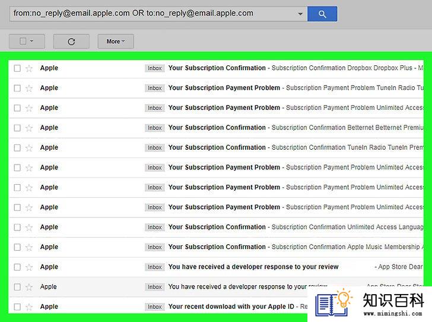Select checkbox for Dropbox Plus subscription confirmation email
Viewport: 432px width, 322px height.
click(x=17, y=68)
